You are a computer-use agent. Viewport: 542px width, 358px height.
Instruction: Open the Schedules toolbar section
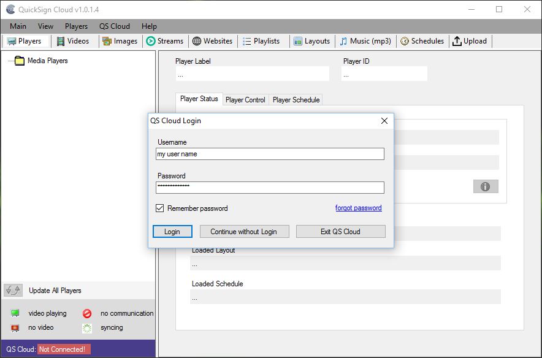[x=422, y=41]
